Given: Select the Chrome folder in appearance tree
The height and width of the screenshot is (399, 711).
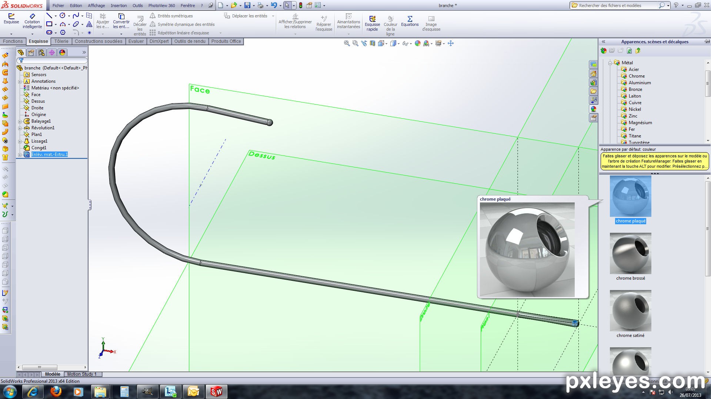Looking at the screenshot, I should 633,76.
